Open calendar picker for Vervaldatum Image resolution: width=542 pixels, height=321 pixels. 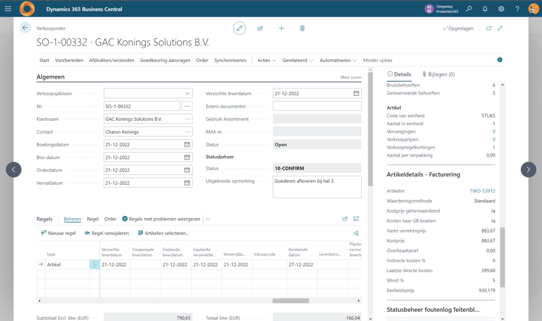pyautogui.click(x=187, y=183)
